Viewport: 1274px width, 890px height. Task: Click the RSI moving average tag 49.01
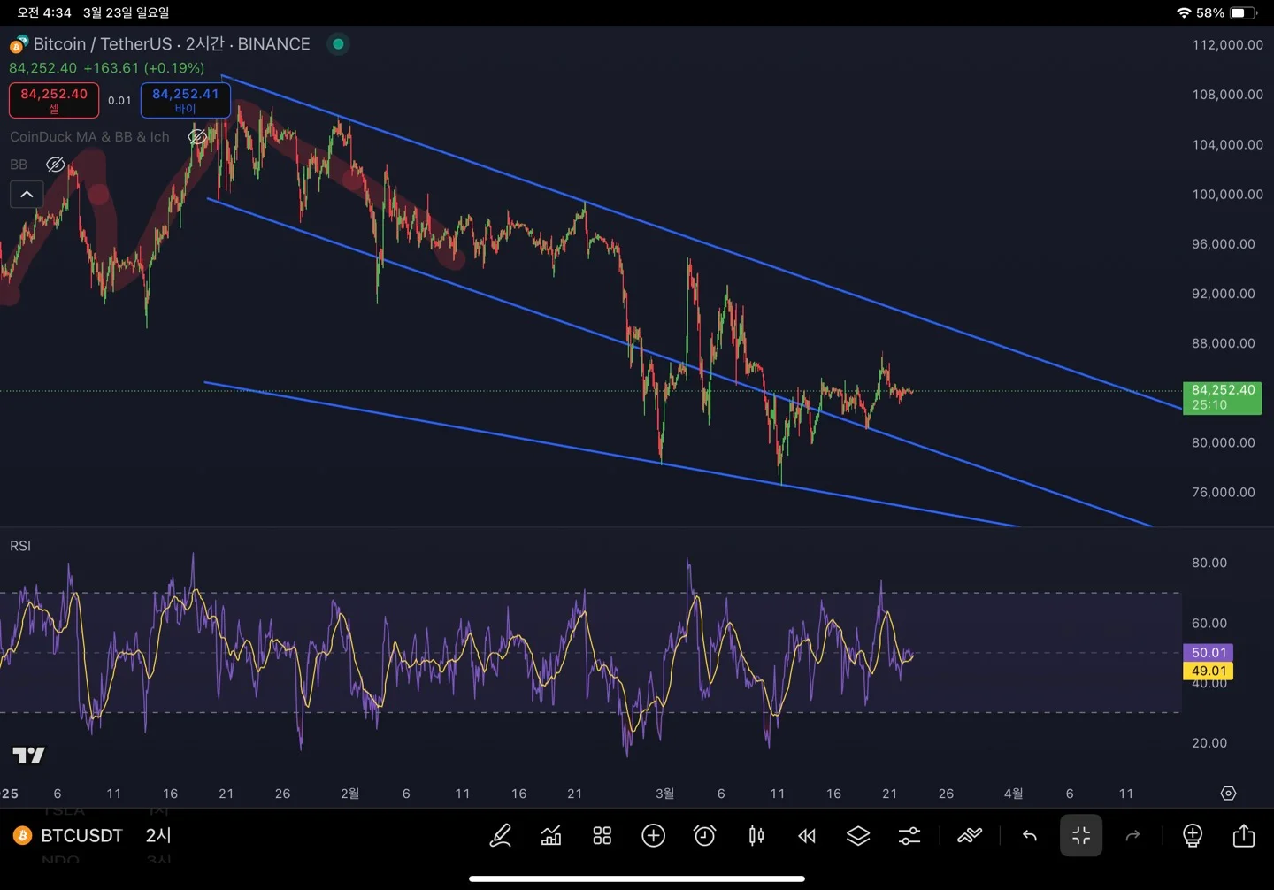pyautogui.click(x=1209, y=671)
